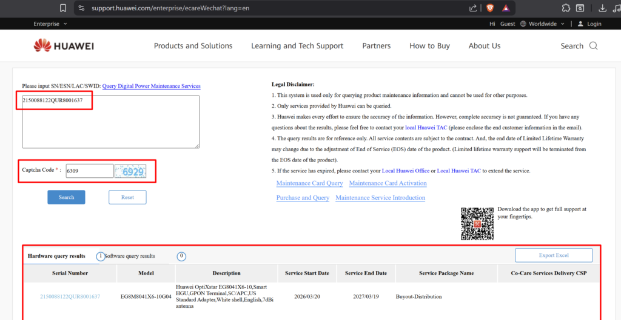Viewport: 621px width, 320px height.
Task: Click the Reset button
Action: (x=127, y=197)
